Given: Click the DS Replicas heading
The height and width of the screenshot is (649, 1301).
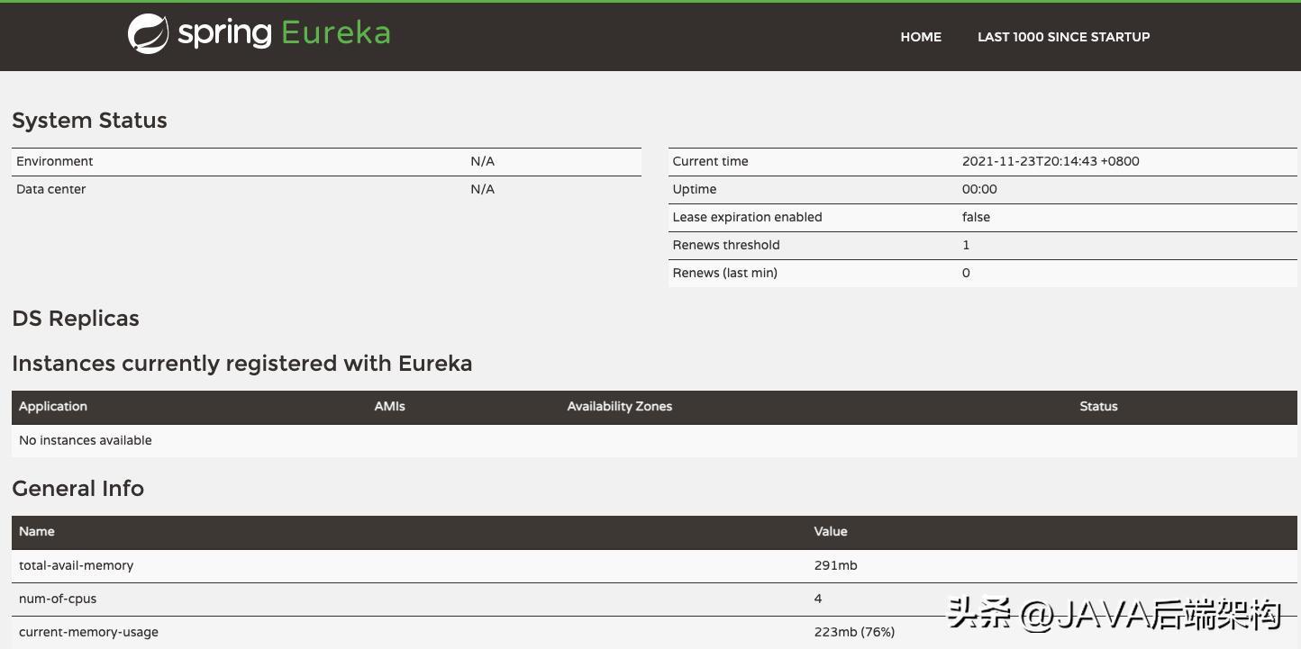Looking at the screenshot, I should tap(76, 319).
